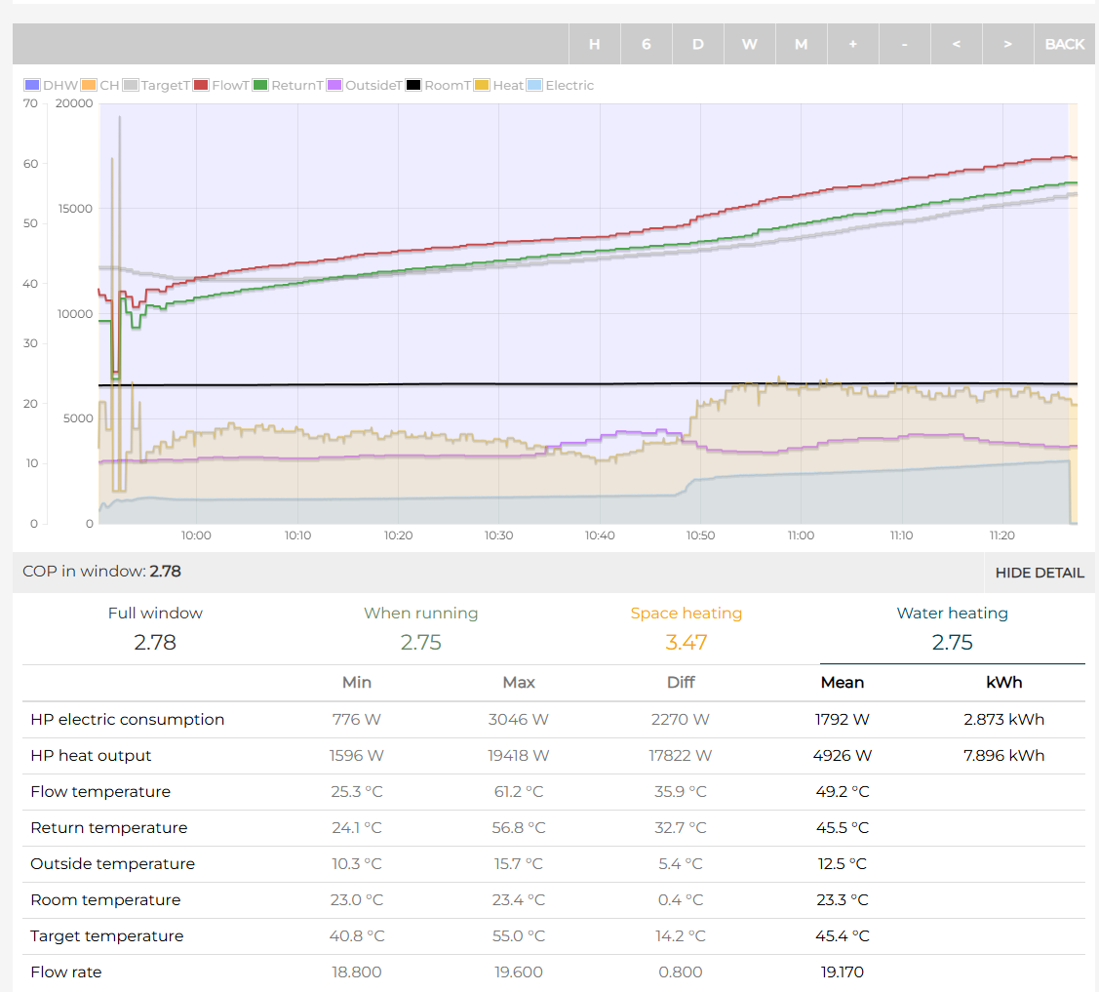Select the When running COP tab
This screenshot has width=1099, height=992.
(x=420, y=627)
